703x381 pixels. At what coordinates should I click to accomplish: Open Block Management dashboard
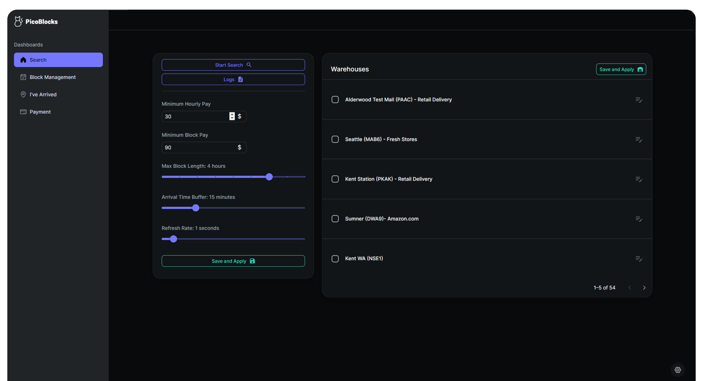point(52,77)
